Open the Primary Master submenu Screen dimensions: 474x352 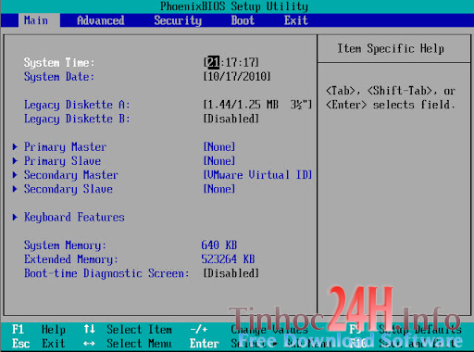pos(65,147)
